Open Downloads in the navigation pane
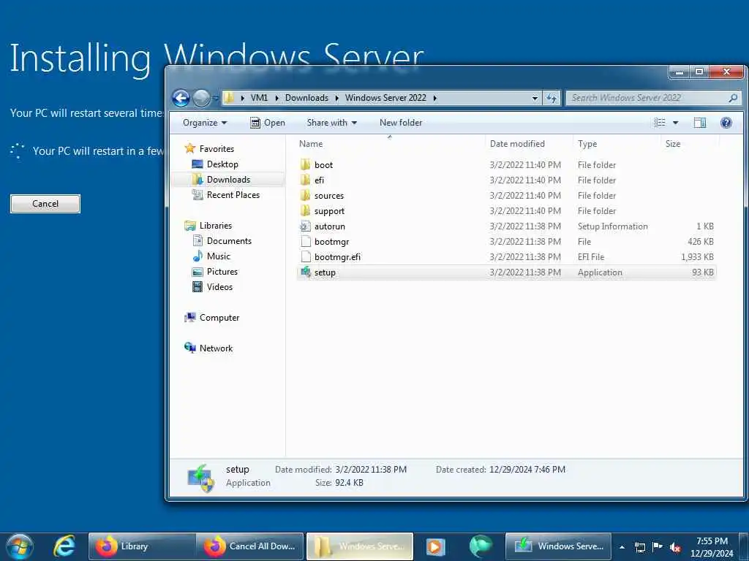Screen dimensions: 749x561 tap(228, 180)
